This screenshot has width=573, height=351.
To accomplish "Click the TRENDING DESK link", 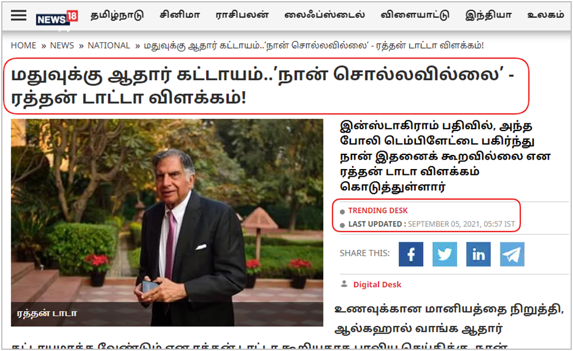I will [x=378, y=211].
